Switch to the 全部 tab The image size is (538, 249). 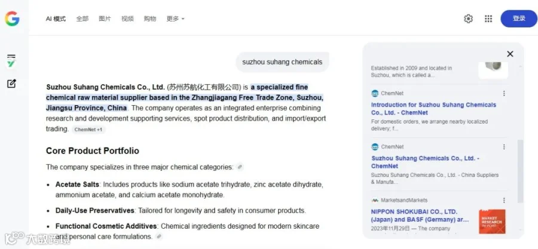click(x=82, y=19)
